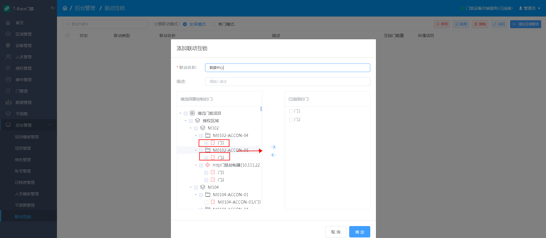Focus the 联动名称 input field
Image resolution: width=546 pixels, height=238 pixels.
point(288,68)
